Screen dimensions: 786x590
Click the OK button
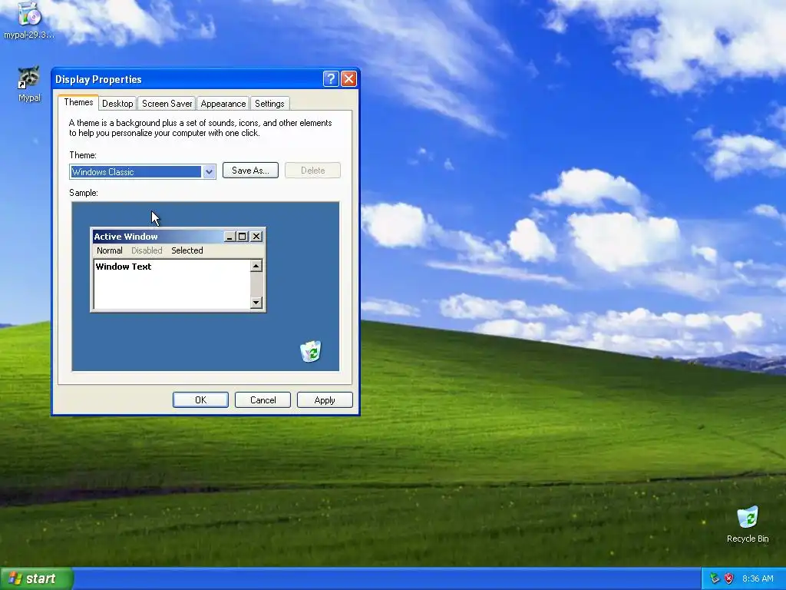200,399
